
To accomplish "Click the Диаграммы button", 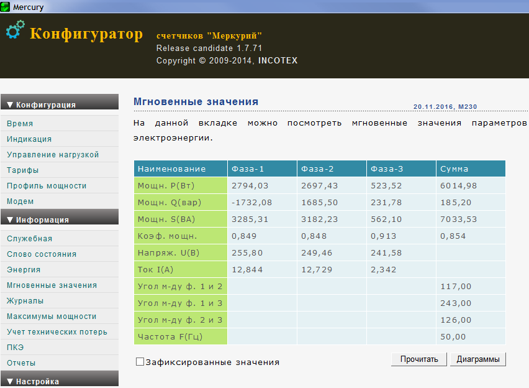I will (478, 359).
